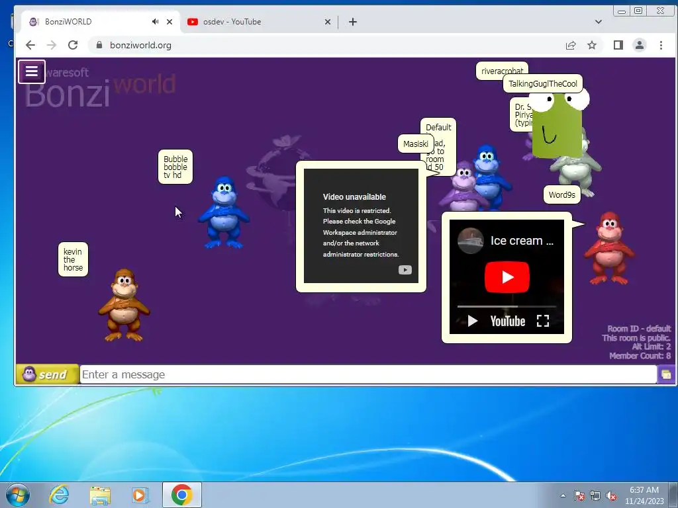Click the red Word9s Bonzi
The width and height of the screenshot is (678, 508).
click(x=609, y=248)
